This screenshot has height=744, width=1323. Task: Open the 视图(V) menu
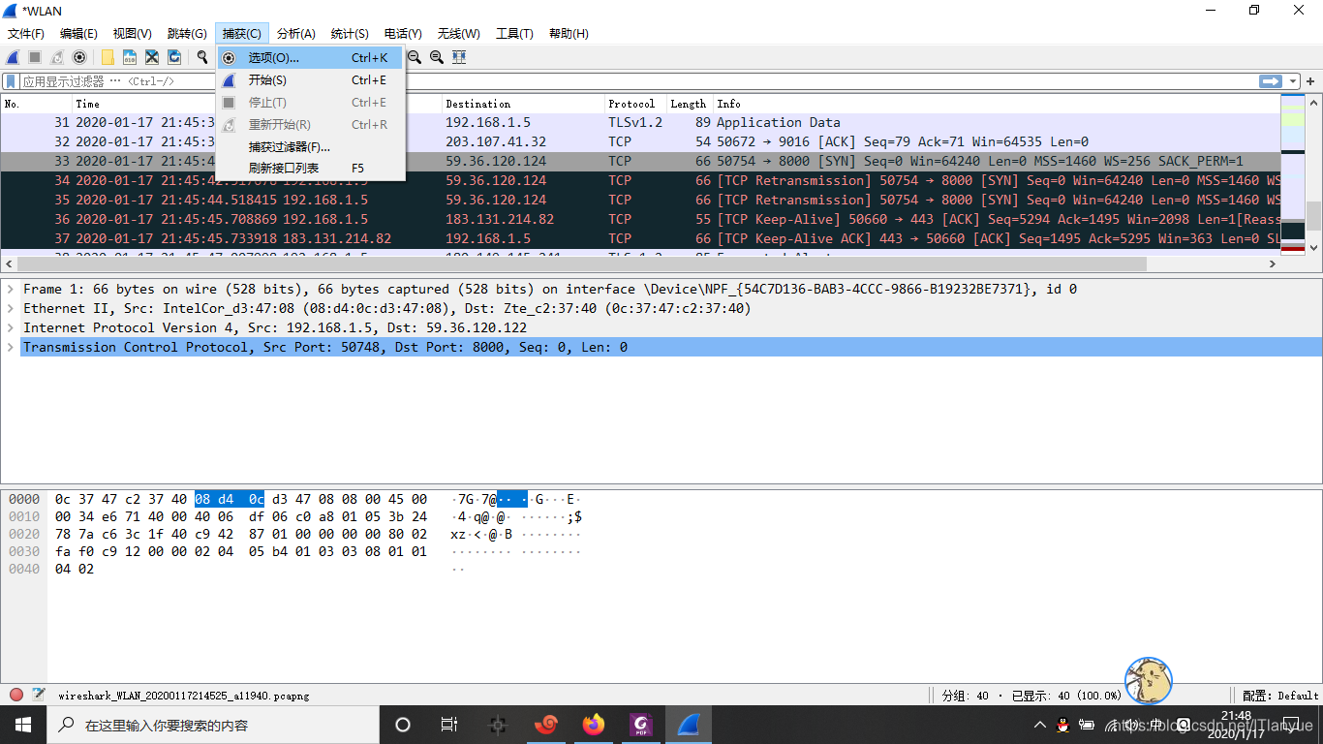point(133,34)
